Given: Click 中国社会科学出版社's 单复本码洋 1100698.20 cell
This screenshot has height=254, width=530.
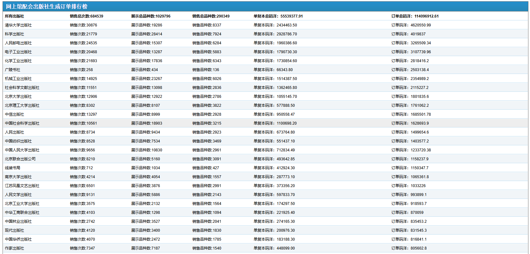Looking at the screenshot, I should tap(275, 123).
